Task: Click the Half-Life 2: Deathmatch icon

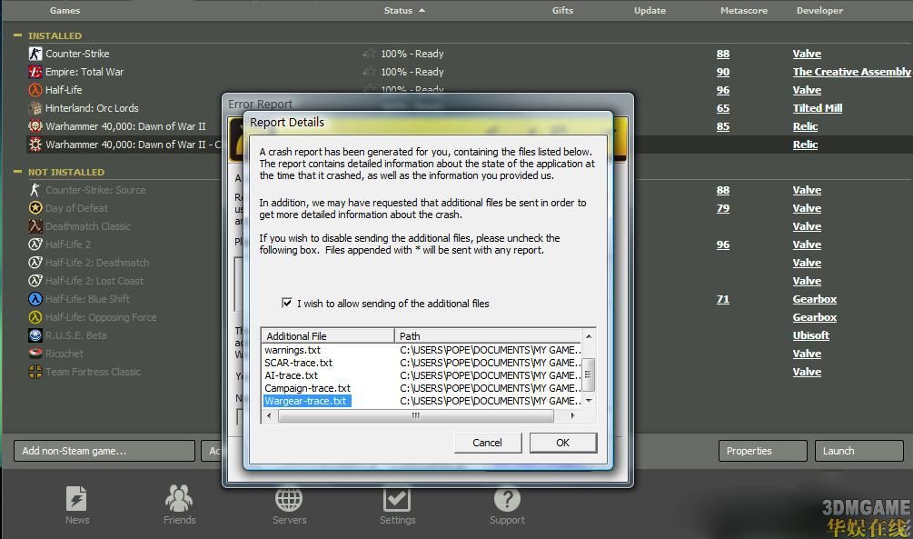Action: click(x=35, y=262)
